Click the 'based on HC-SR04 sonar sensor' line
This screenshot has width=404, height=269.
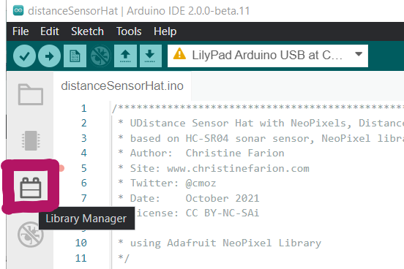pyautogui.click(x=261, y=138)
